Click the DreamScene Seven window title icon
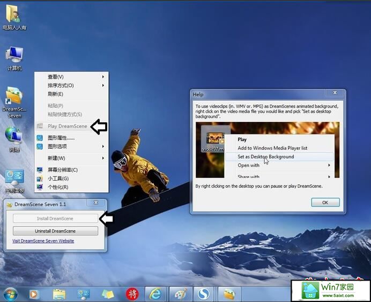 10,204
